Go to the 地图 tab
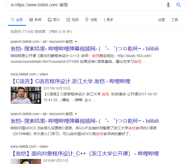 91,20
